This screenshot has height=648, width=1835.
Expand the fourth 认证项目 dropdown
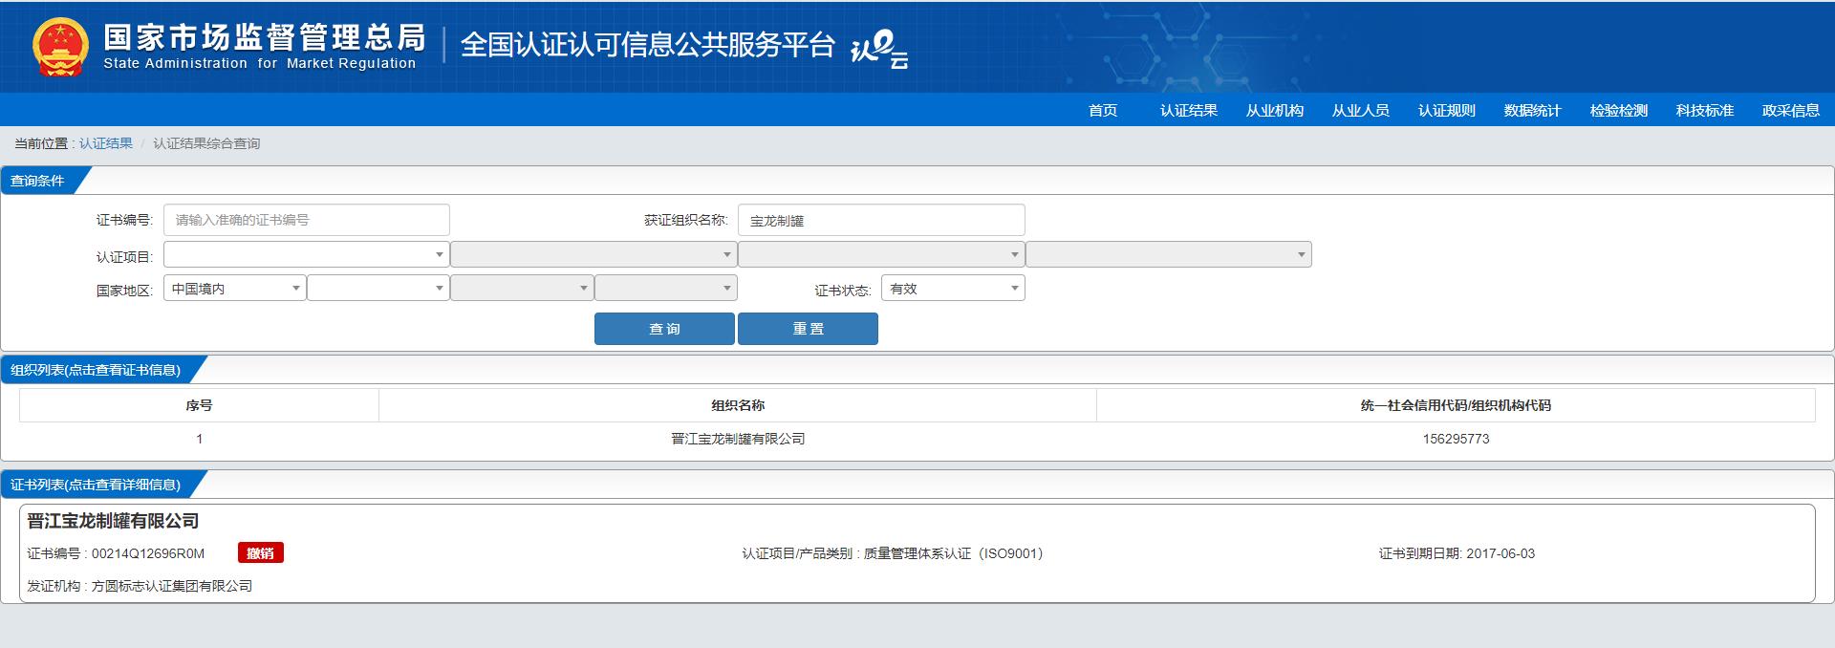[1169, 254]
